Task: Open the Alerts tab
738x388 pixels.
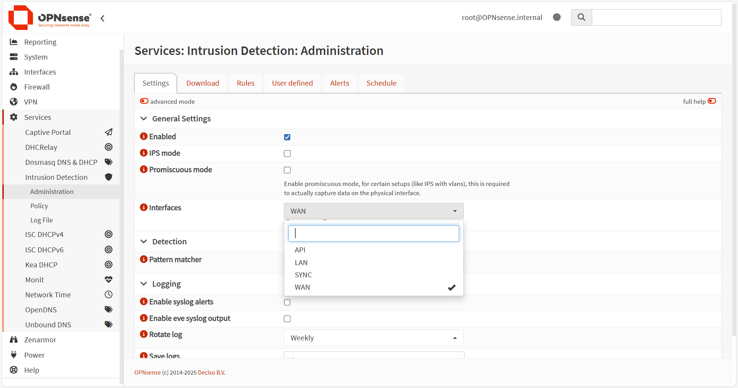Action: (340, 83)
